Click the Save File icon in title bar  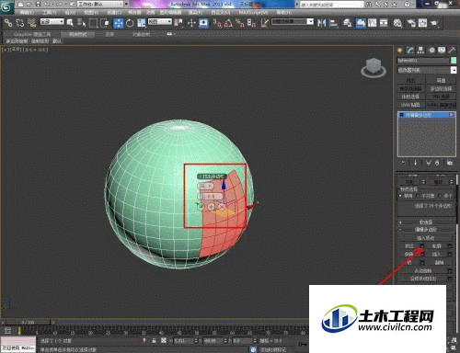coord(38,5)
